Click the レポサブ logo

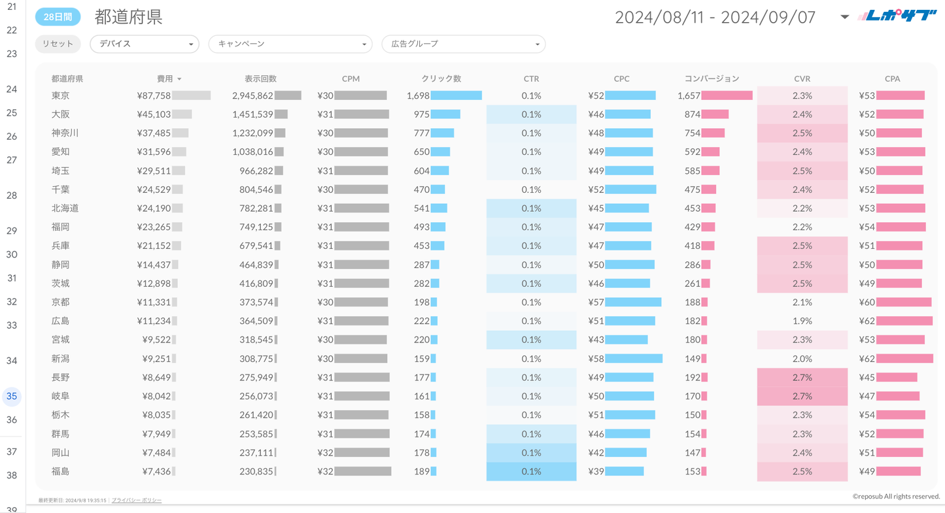click(x=897, y=16)
